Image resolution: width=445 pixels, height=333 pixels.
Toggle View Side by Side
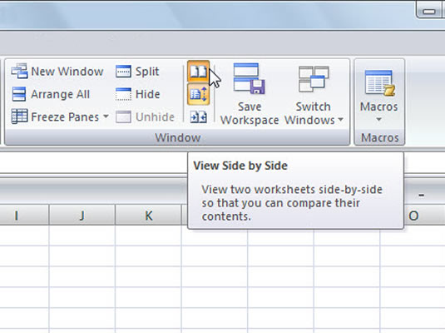pos(198,72)
